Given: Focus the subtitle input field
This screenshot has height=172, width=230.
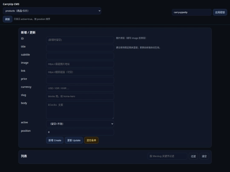Looking at the screenshot, I should (x=80, y=56).
